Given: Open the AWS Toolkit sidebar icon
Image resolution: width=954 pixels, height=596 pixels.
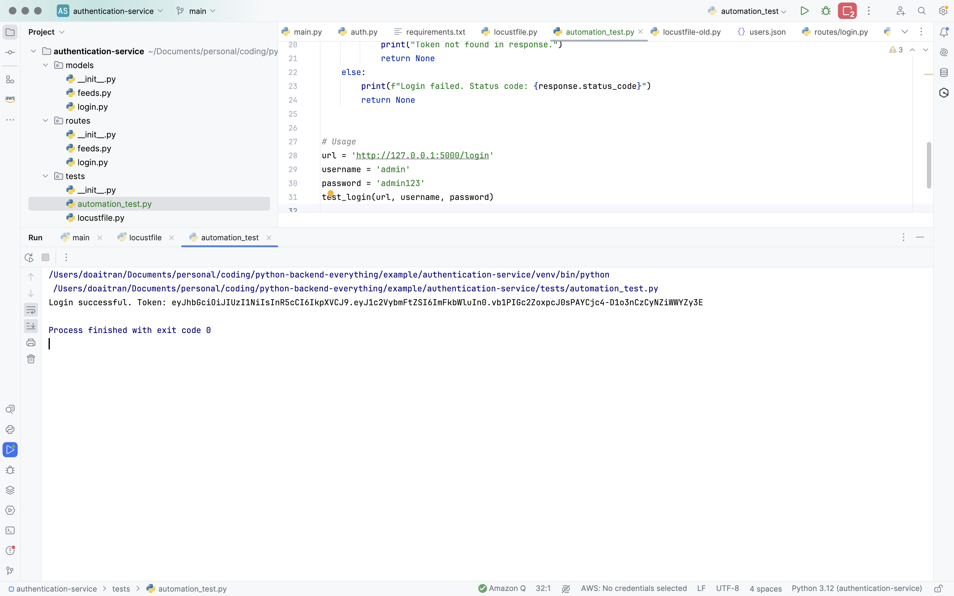Looking at the screenshot, I should [10, 99].
